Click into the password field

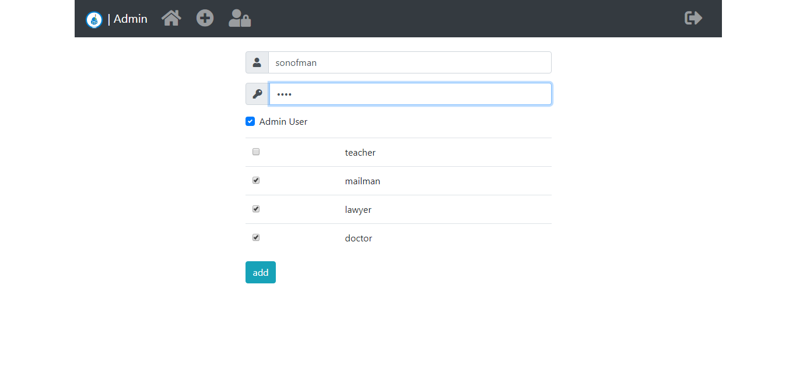click(410, 94)
